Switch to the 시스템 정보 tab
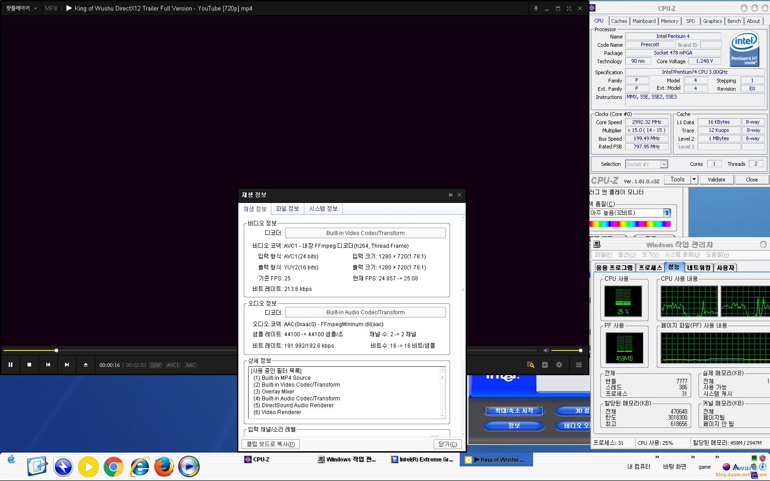Viewport: 770px width, 481px height. [323, 209]
